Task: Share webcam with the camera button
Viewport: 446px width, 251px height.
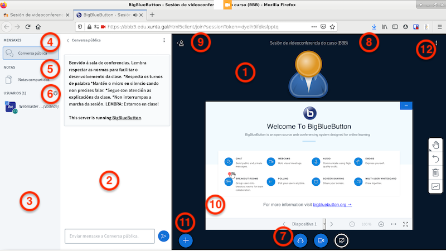Action: point(321,240)
